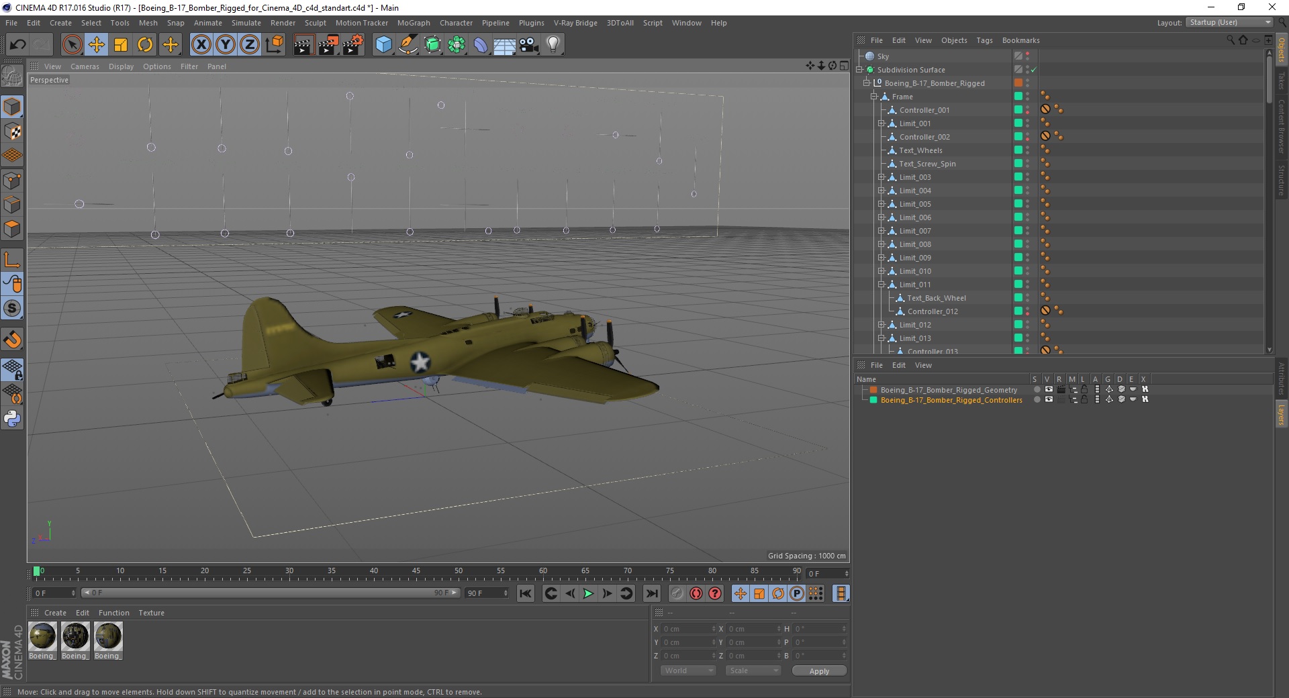Click the Coordinate System icon
The image size is (1289, 698).
[275, 45]
